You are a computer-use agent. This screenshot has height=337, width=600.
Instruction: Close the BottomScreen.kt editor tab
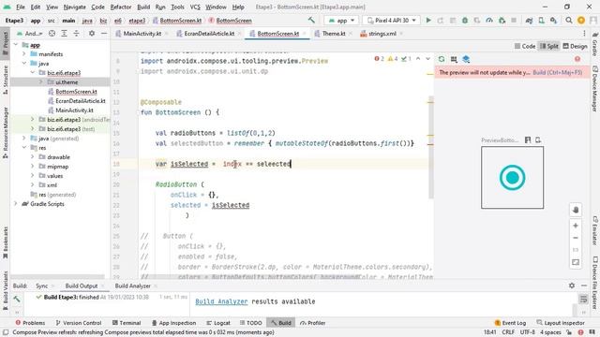point(305,34)
